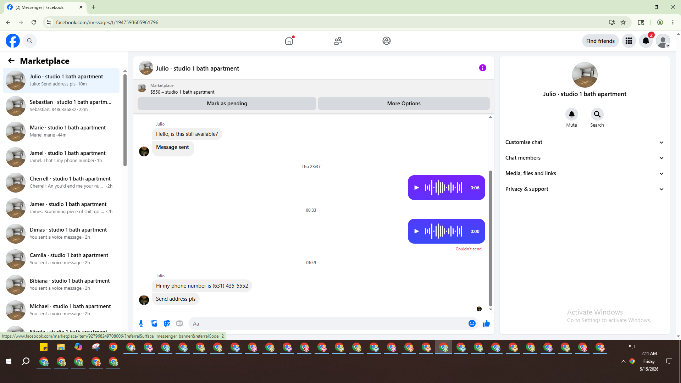Open the notifications bell
The image size is (681, 383).
(x=646, y=41)
